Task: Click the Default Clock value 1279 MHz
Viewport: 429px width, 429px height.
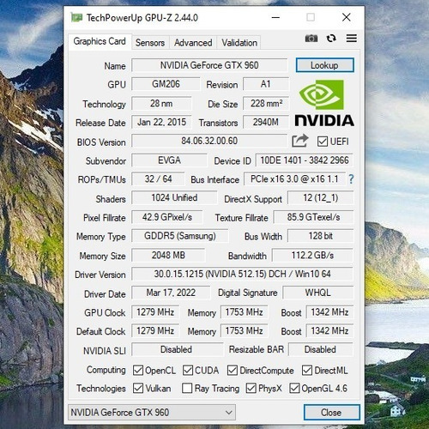Action: click(x=155, y=331)
